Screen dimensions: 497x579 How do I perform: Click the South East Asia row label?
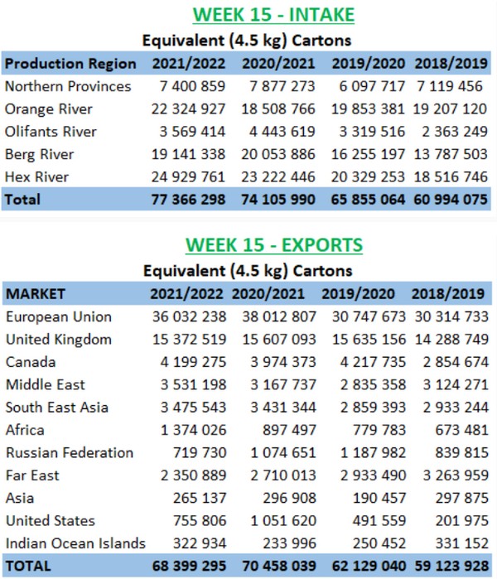(x=56, y=408)
